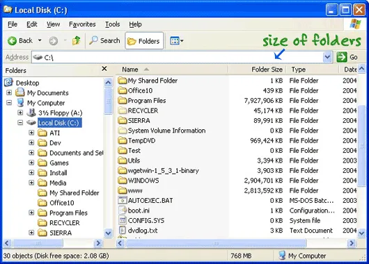Select the Test folder icon
This screenshot has height=264, width=369.
(123, 150)
